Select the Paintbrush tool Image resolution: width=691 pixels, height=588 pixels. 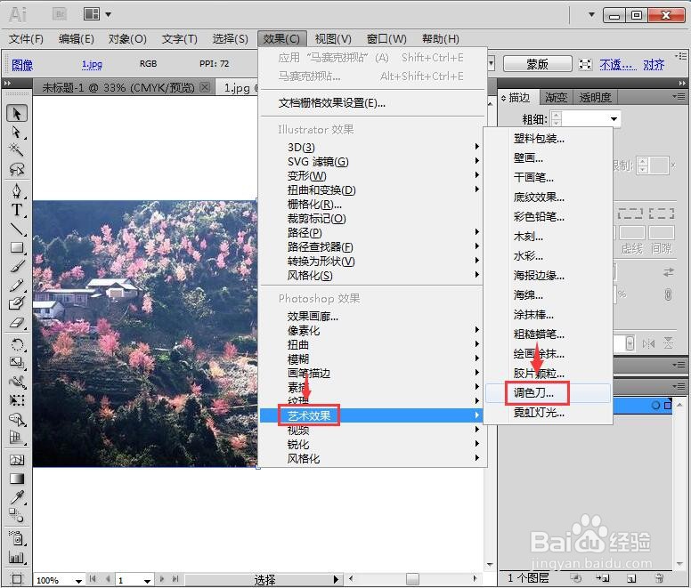pos(17,266)
